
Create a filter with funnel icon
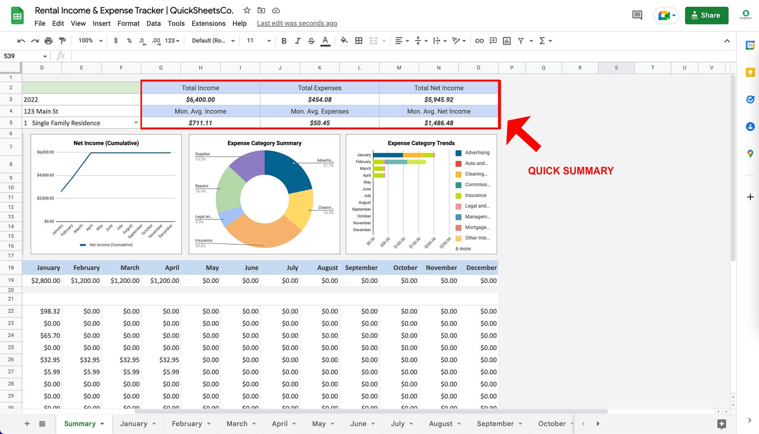click(x=520, y=41)
